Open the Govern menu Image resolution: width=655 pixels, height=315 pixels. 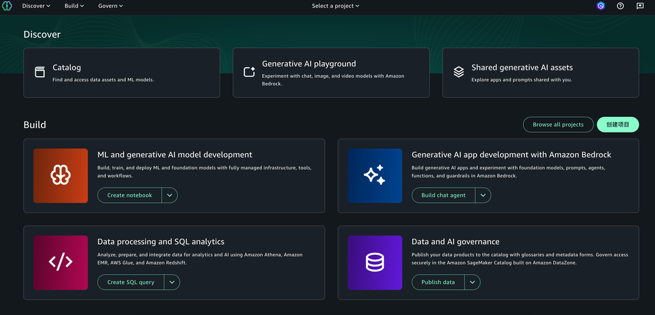tap(111, 6)
